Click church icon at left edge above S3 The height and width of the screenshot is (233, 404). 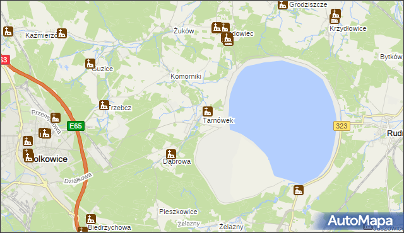pyautogui.click(x=8, y=31)
